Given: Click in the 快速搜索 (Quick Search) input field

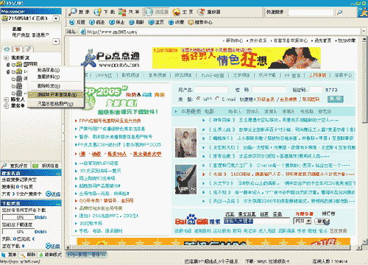Looking at the screenshot, I should pyautogui.click(x=311, y=13).
